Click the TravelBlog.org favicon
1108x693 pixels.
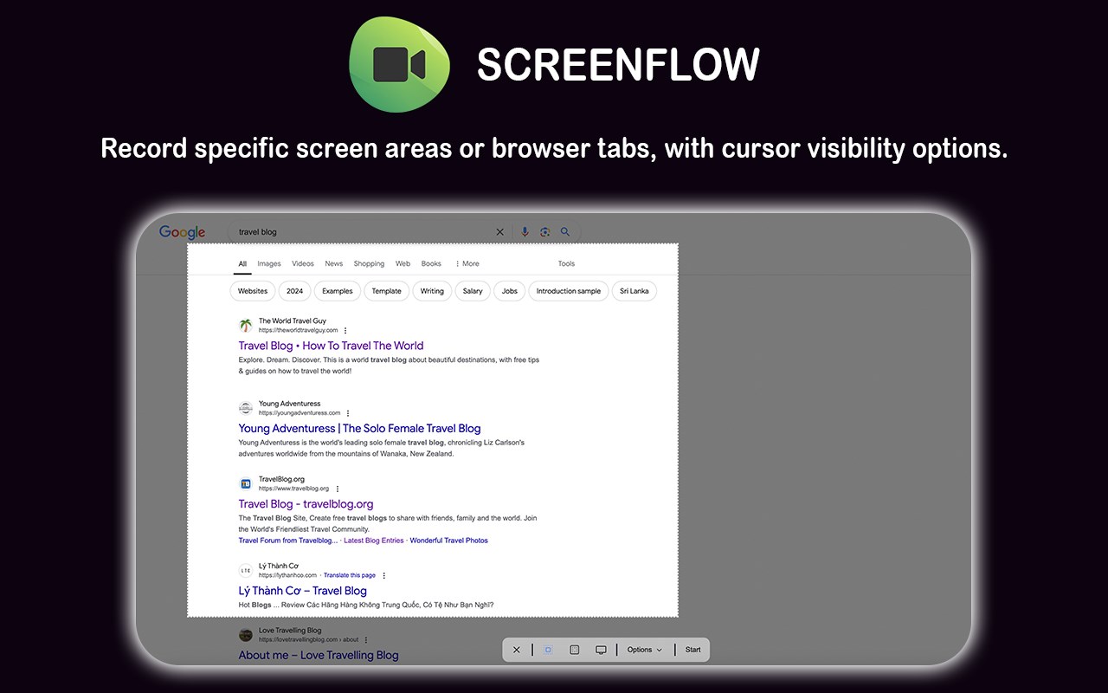coord(246,483)
